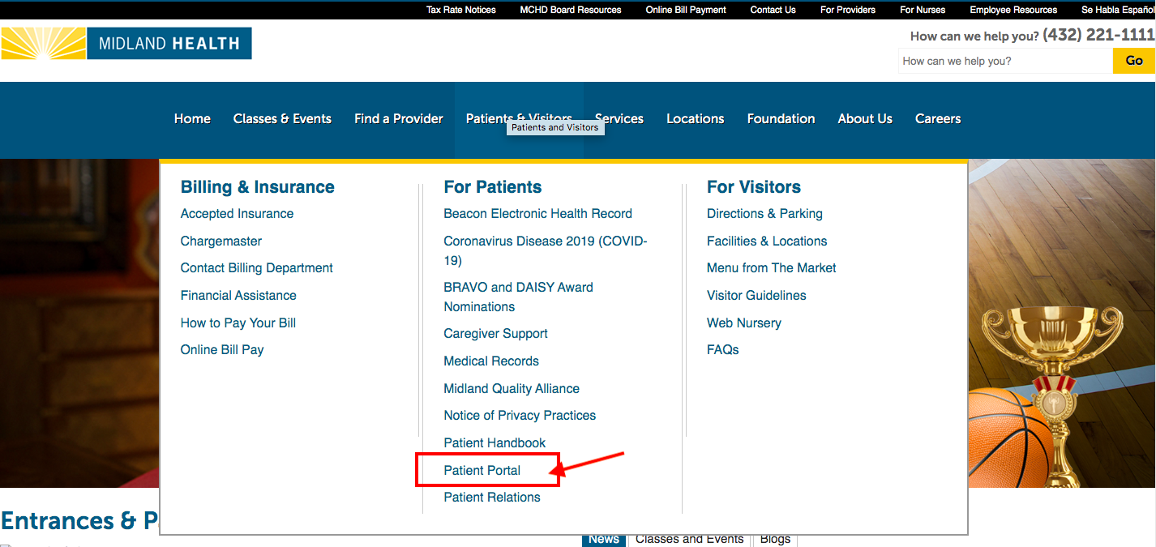Click the yellow Go search button
1156x547 pixels.
tap(1134, 61)
